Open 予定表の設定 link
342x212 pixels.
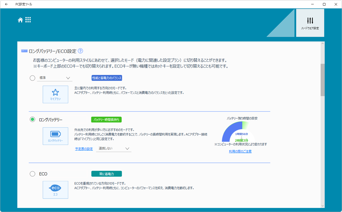84,149
